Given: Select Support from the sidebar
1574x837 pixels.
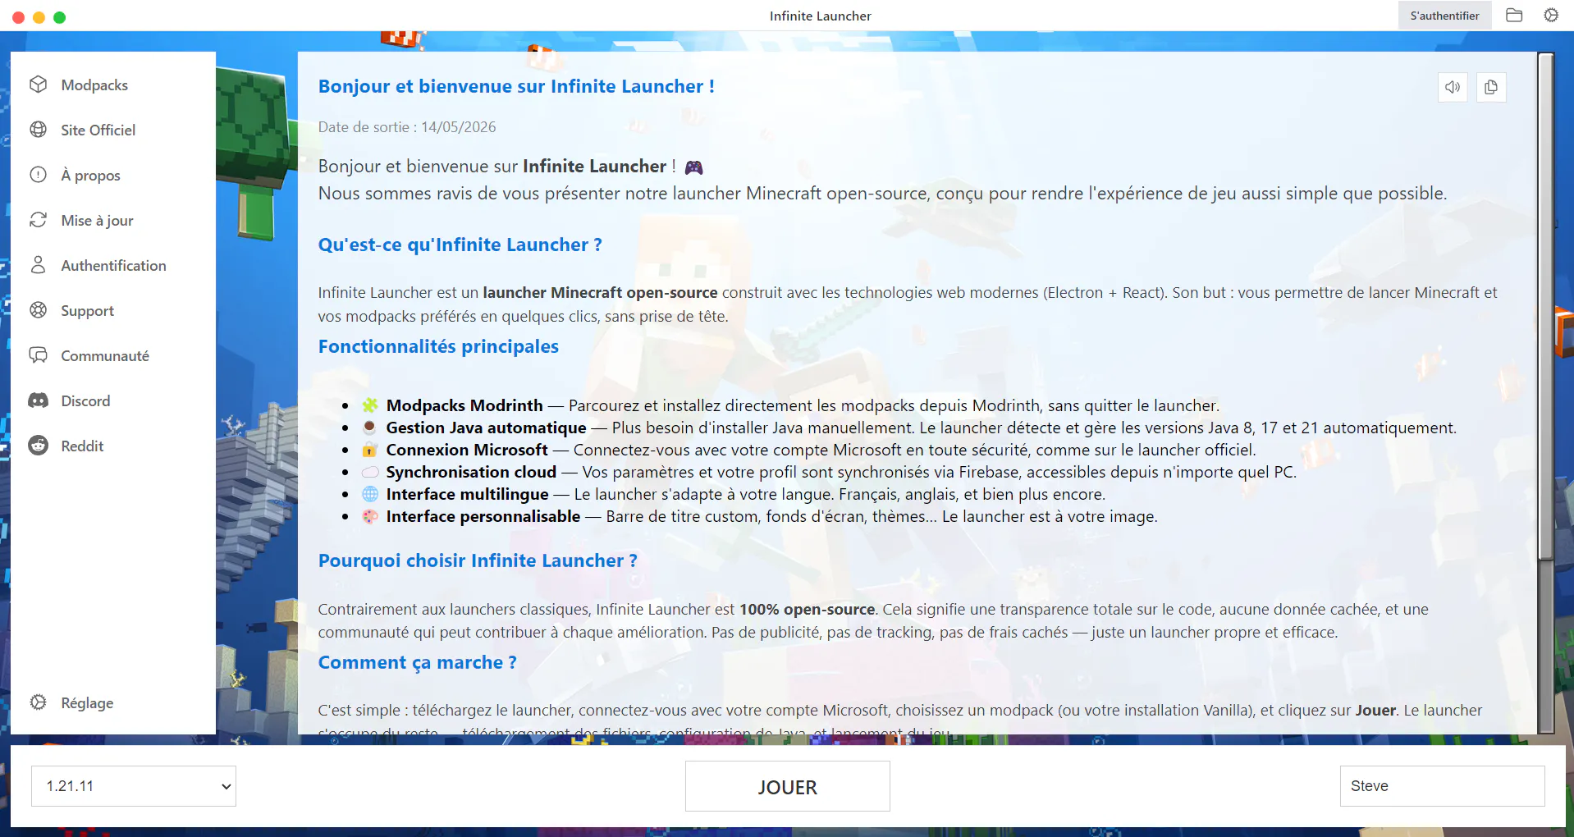Looking at the screenshot, I should (x=87, y=311).
